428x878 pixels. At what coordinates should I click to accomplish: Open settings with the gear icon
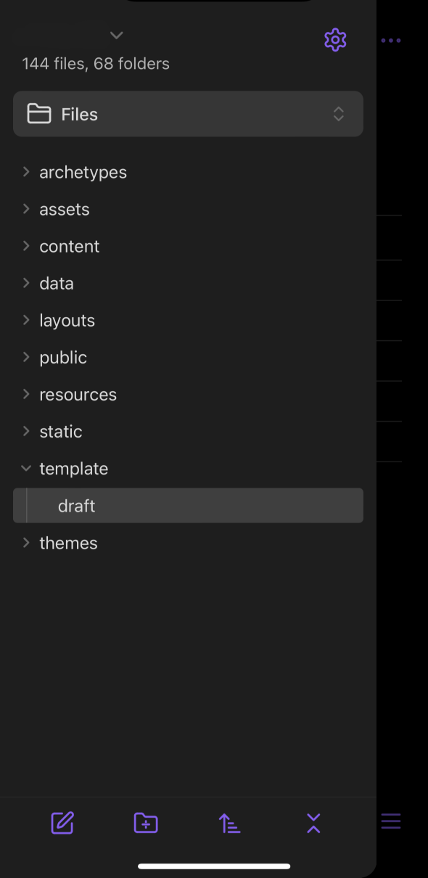pos(335,40)
